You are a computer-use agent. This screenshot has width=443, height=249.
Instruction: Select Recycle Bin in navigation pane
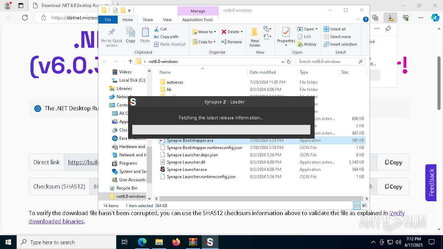127,188
